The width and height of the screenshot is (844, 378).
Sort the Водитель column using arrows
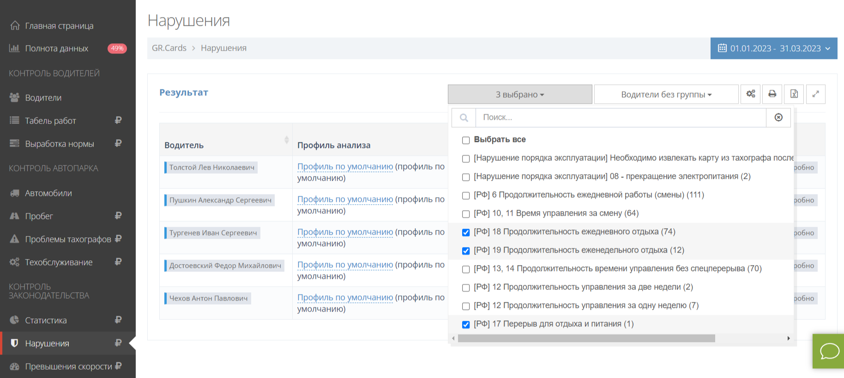coord(286,140)
